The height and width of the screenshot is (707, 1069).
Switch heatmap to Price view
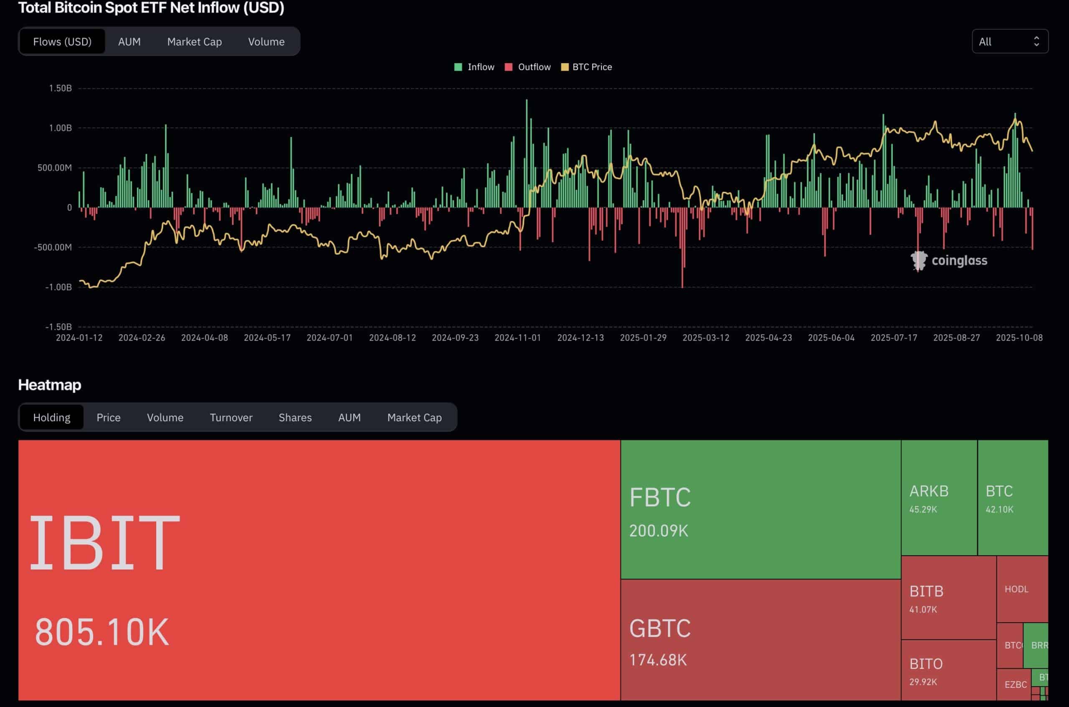coord(108,417)
